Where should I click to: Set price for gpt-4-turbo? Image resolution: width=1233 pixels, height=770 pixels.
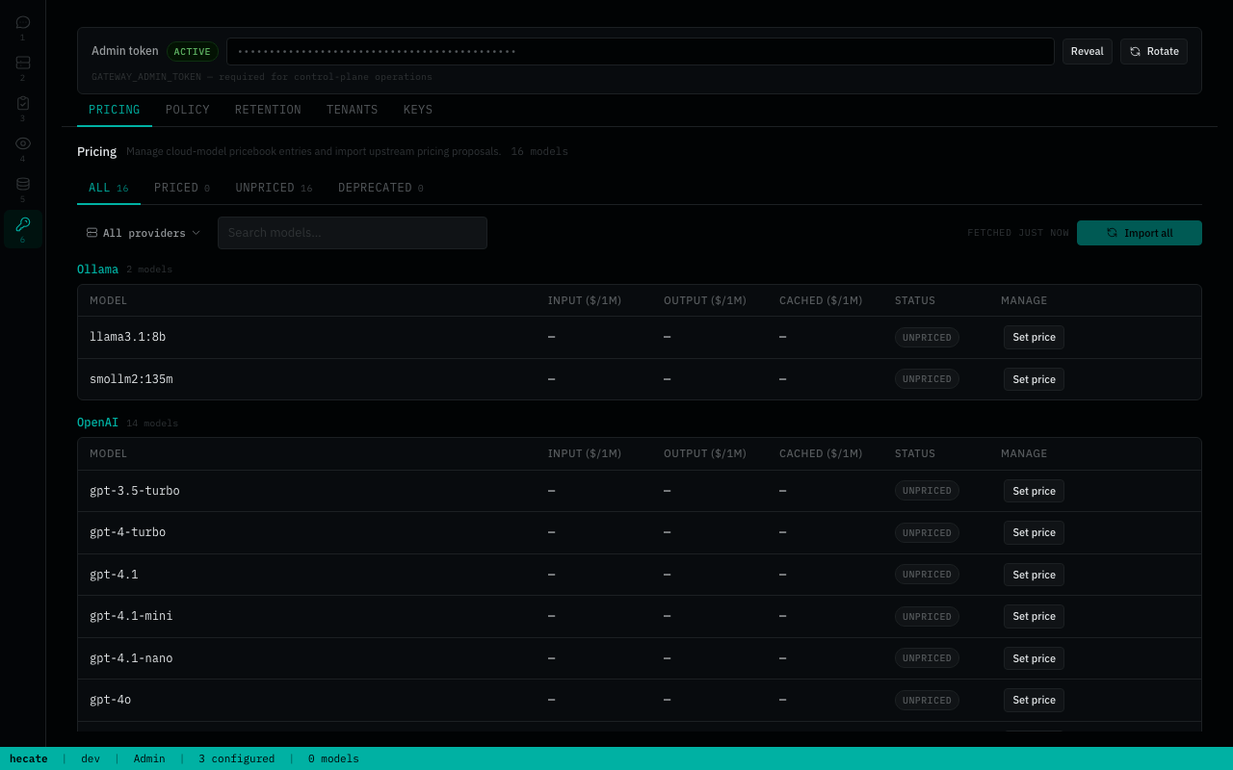coord(1034,532)
